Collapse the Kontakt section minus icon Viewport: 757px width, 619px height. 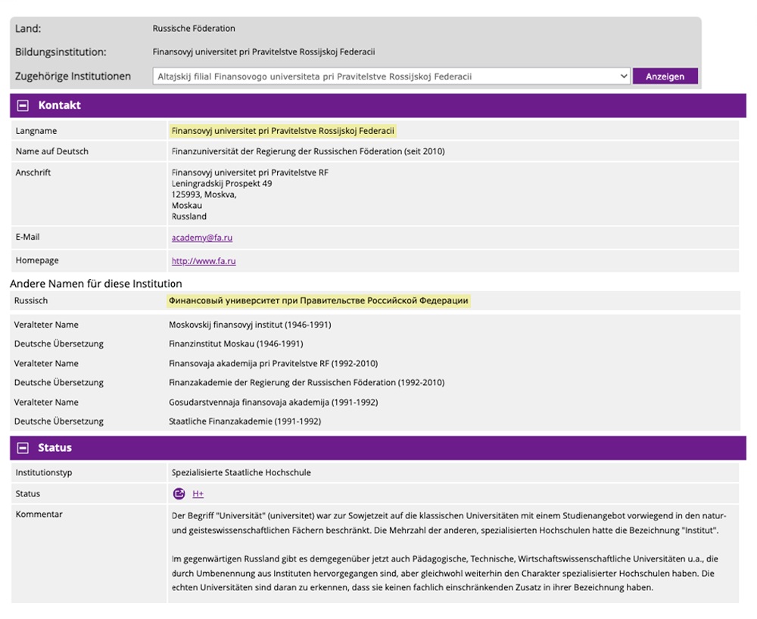[x=23, y=105]
